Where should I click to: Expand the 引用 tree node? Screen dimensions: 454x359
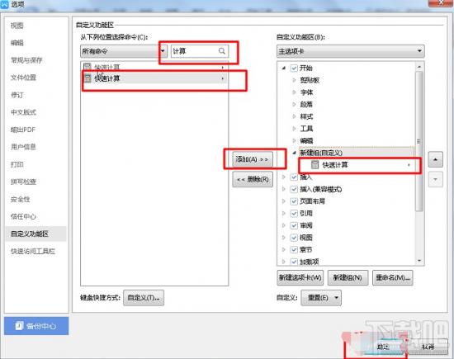click(x=284, y=214)
